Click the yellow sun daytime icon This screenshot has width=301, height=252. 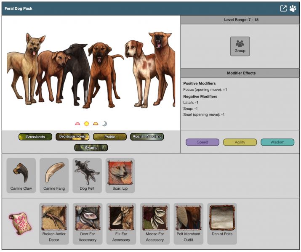[x=86, y=124]
